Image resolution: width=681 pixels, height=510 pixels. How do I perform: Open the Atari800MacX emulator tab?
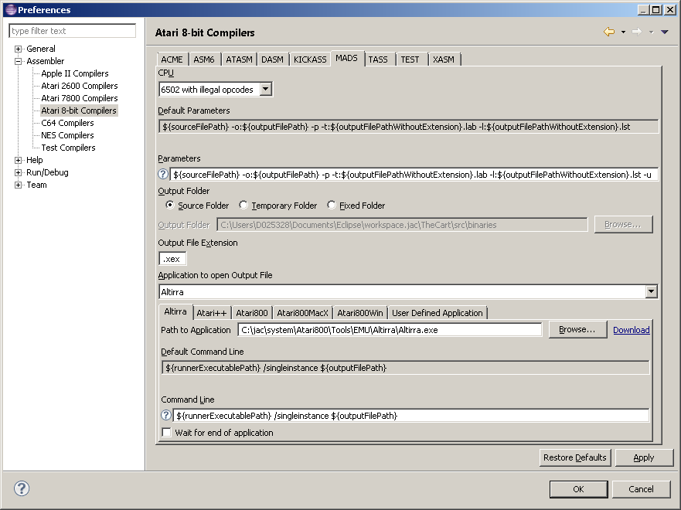click(x=303, y=313)
